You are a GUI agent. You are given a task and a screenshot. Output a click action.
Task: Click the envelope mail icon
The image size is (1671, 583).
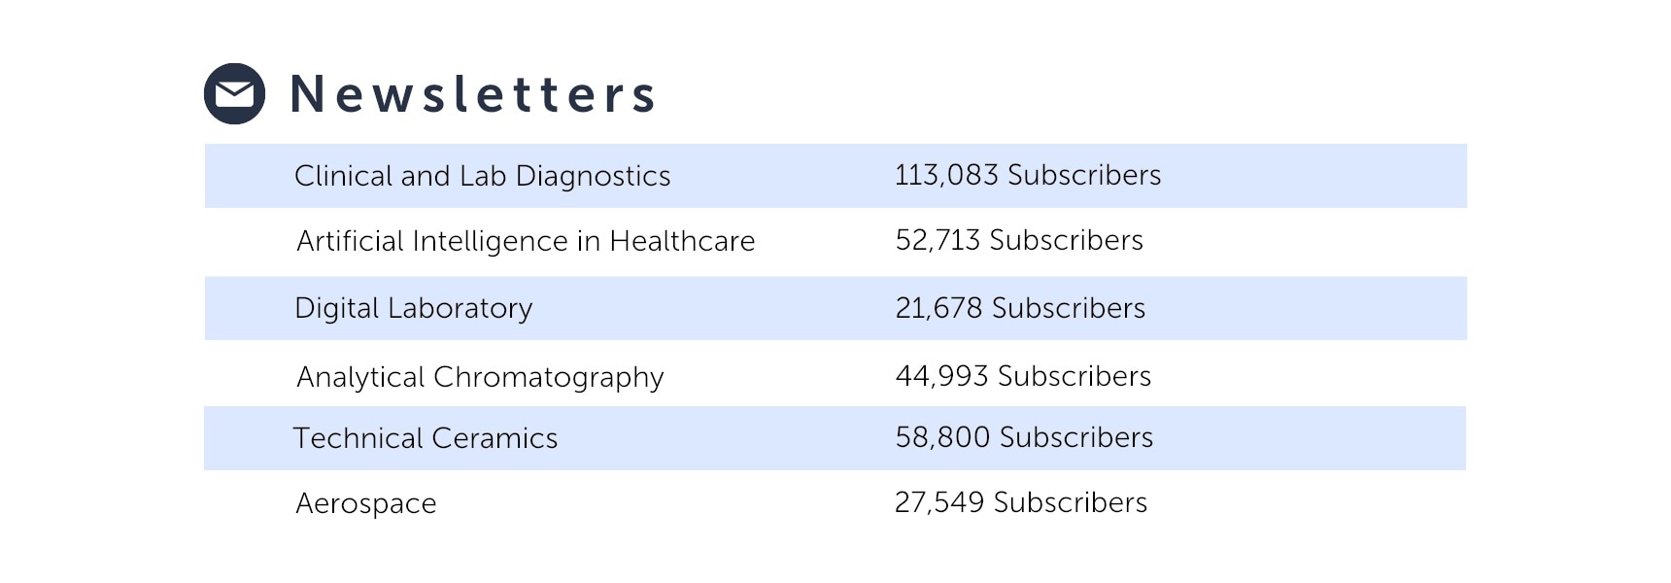pos(234,94)
